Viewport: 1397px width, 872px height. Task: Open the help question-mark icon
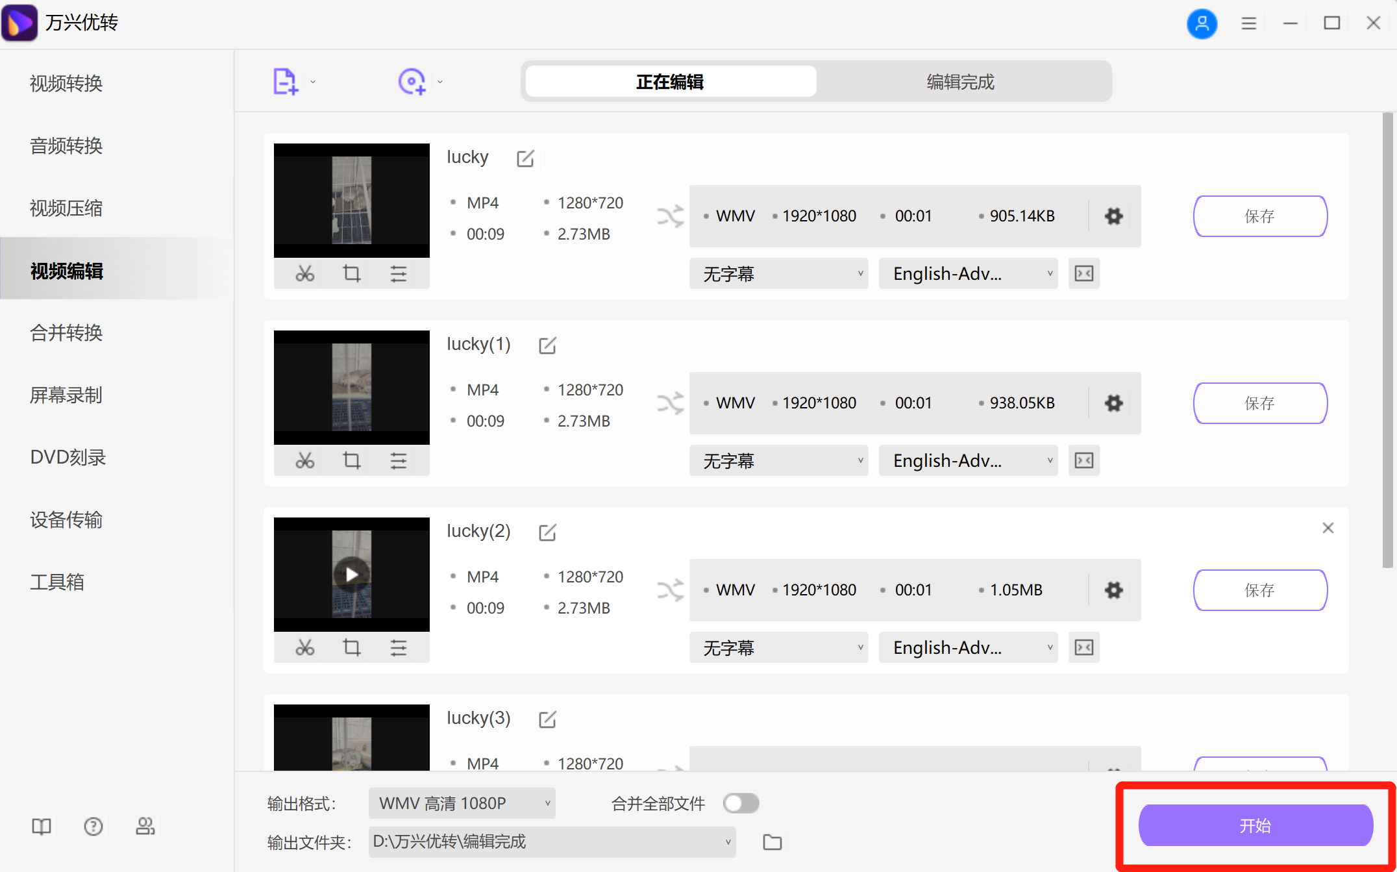point(93,826)
